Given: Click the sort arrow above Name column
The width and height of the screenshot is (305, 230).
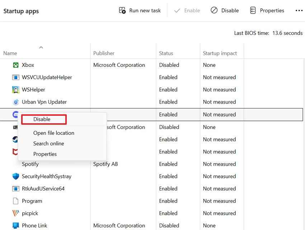Looking at the screenshot, I should coord(41,47).
